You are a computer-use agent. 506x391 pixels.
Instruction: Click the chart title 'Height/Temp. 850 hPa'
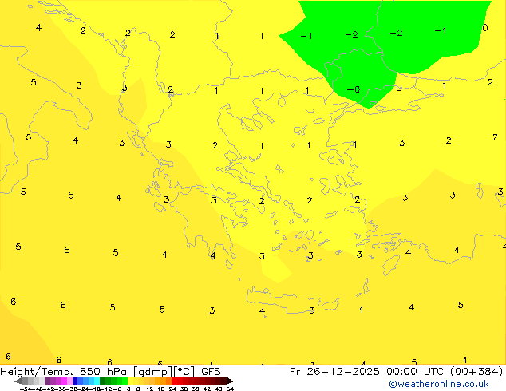coord(65,372)
